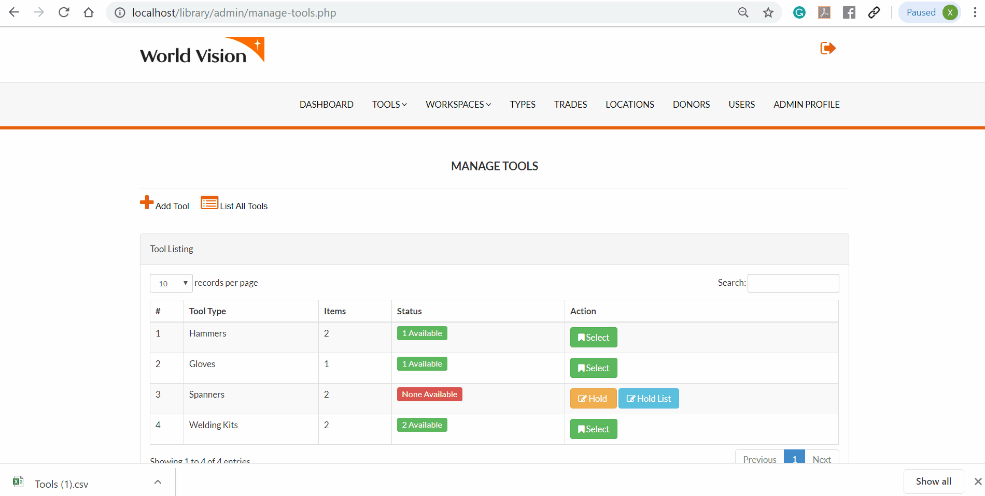Image resolution: width=985 pixels, height=496 pixels.
Task: Expand the Tools dropdown menu
Action: [389, 105]
